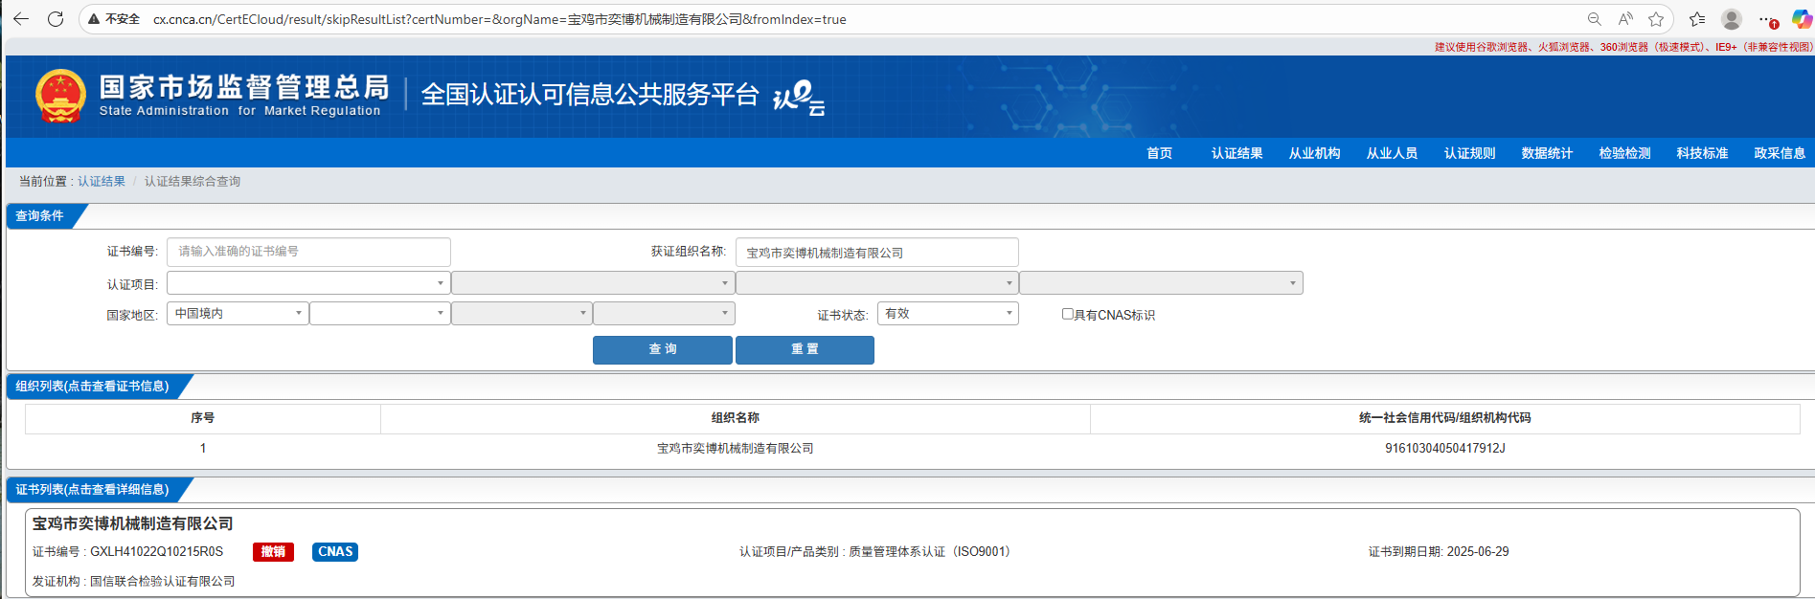Open the third 认证项目 dropdown
The image size is (1815, 599).
pos(876,283)
